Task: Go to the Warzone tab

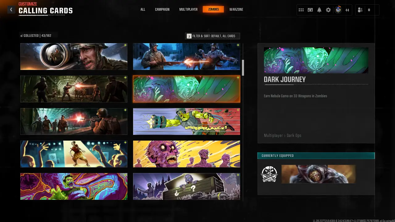Action: 236,10
